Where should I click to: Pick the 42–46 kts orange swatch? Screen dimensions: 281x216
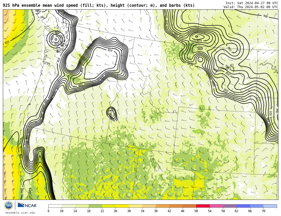[176, 206]
